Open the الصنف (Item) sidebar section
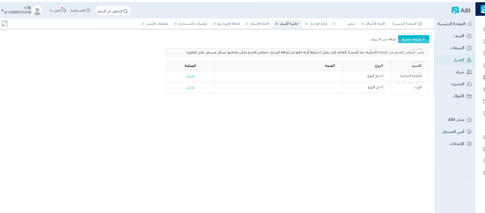The height and width of the screenshot is (213, 485). click(459, 36)
